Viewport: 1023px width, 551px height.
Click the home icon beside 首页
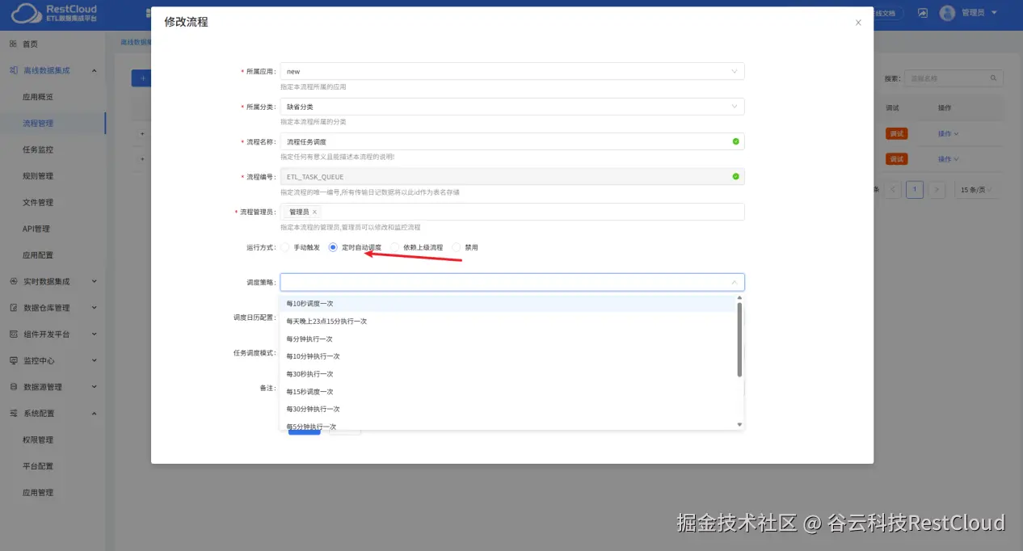[x=14, y=43]
